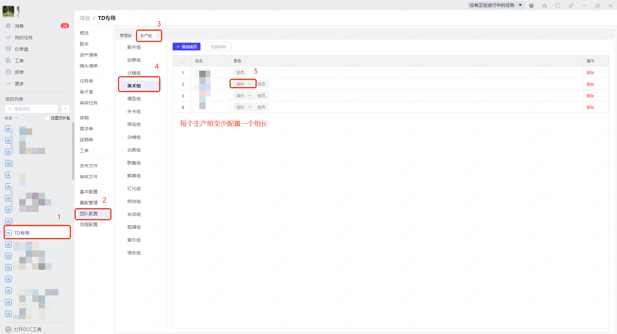Screen dimensions: 617x334
Task: Remove 组长 tag in row 4 via ×
Action: [x=250, y=107]
